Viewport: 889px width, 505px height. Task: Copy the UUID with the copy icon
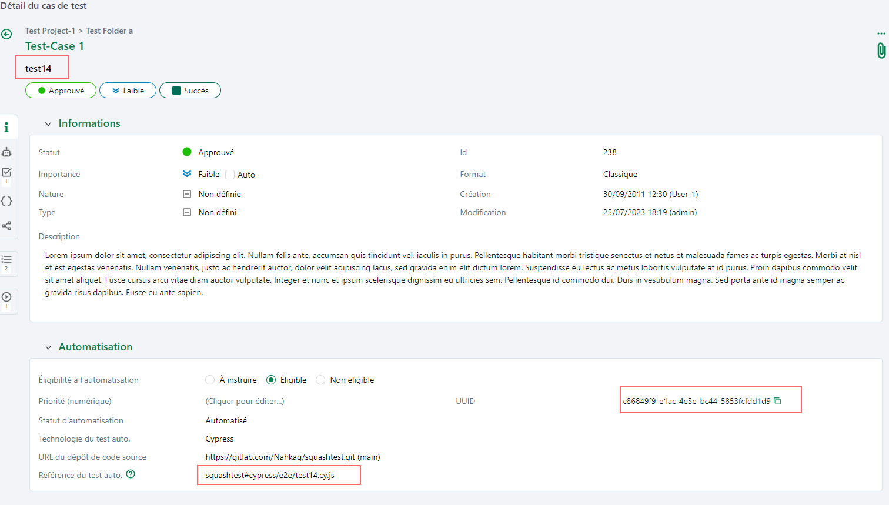pos(777,401)
